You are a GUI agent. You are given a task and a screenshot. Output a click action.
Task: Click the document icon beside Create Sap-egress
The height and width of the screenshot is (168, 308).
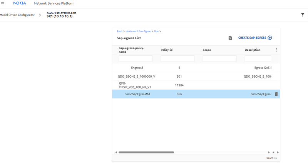(x=230, y=38)
